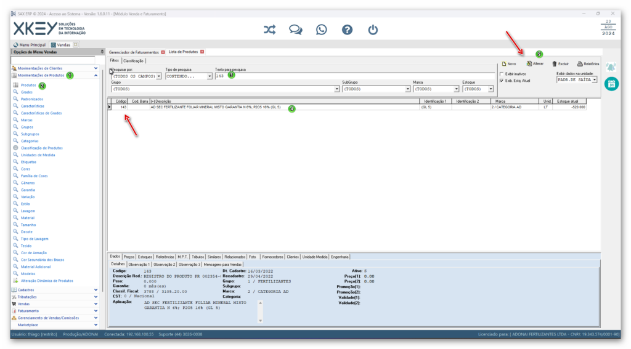The image size is (631, 349).
Task: Click the Excluir button
Action: click(x=561, y=64)
